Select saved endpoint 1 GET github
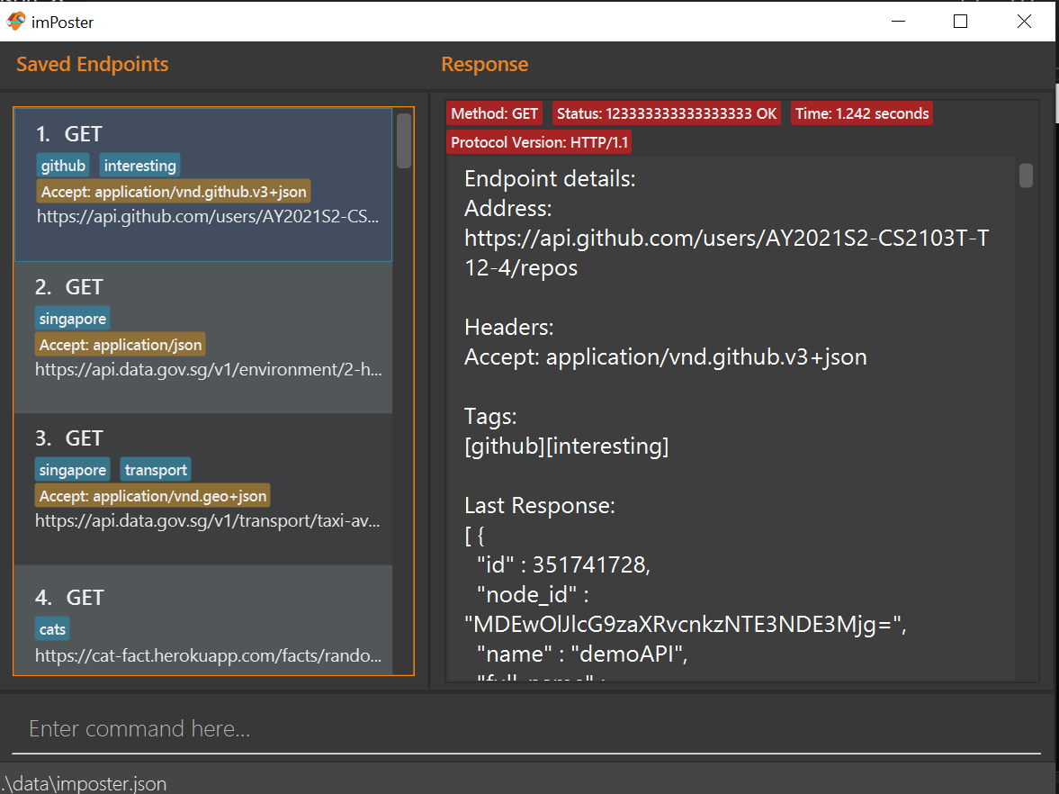 tap(203, 185)
